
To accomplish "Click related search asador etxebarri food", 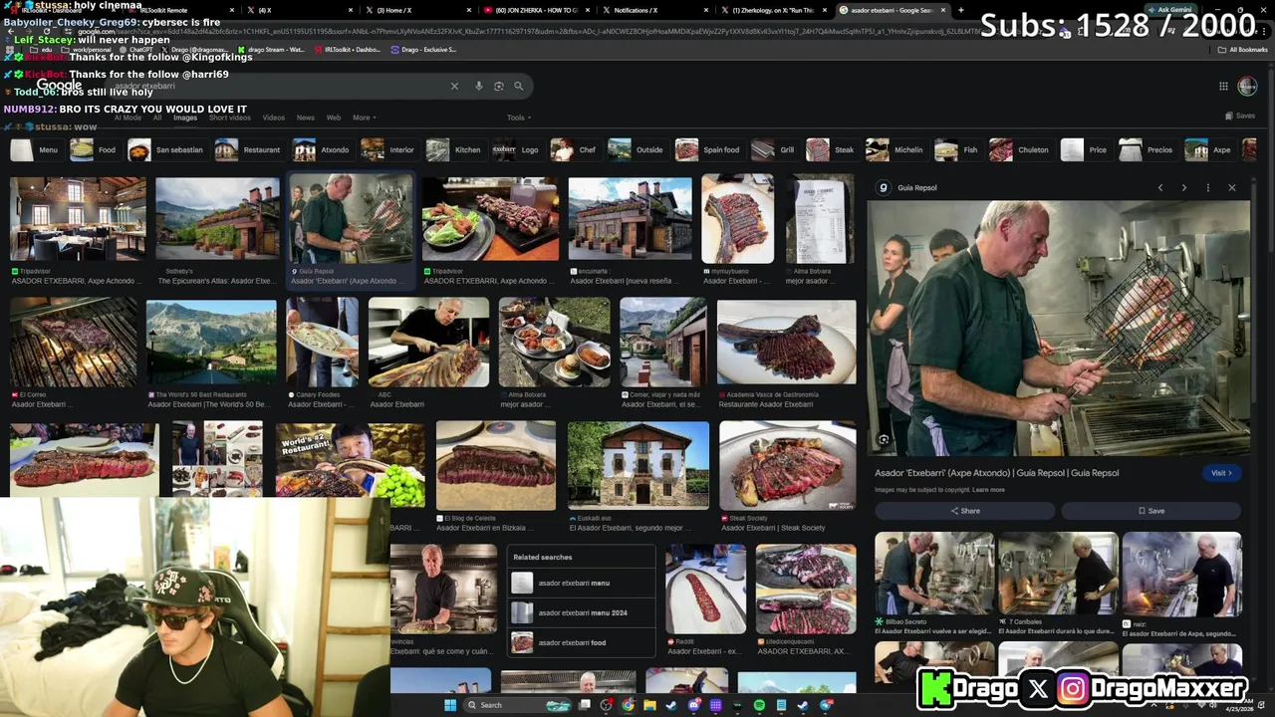I will click(583, 643).
